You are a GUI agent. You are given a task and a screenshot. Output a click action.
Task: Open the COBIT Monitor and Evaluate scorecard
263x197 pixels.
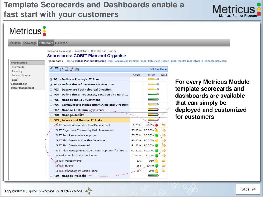[186, 61]
